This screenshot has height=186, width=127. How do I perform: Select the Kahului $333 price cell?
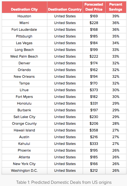pos(94,144)
